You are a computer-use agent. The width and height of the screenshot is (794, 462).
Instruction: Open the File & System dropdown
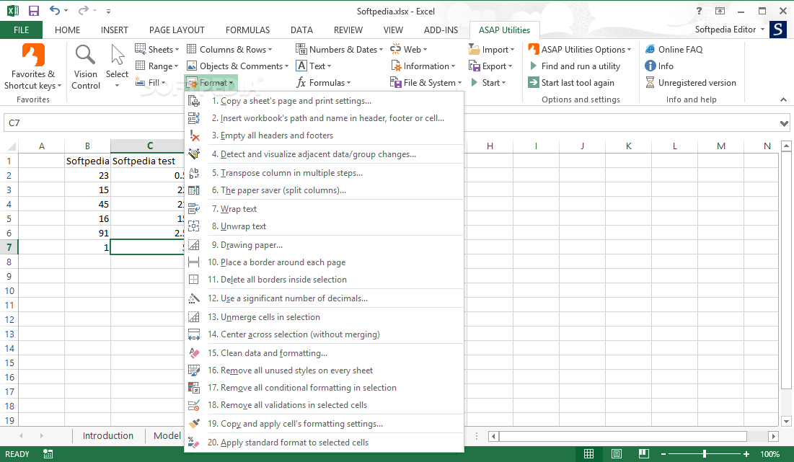tap(426, 82)
